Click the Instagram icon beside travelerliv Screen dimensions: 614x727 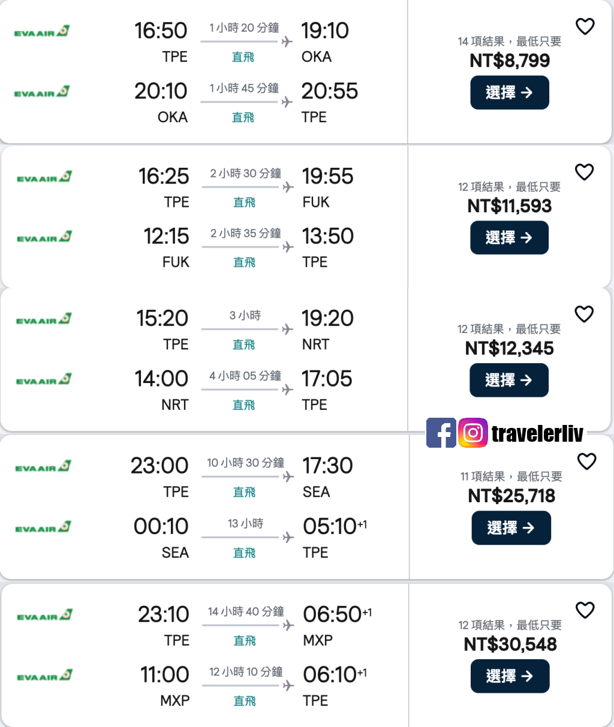coord(473,433)
